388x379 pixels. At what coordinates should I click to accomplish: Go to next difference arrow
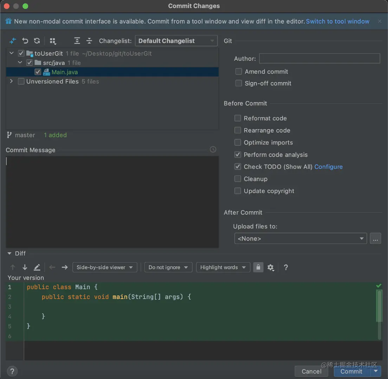pos(25,267)
